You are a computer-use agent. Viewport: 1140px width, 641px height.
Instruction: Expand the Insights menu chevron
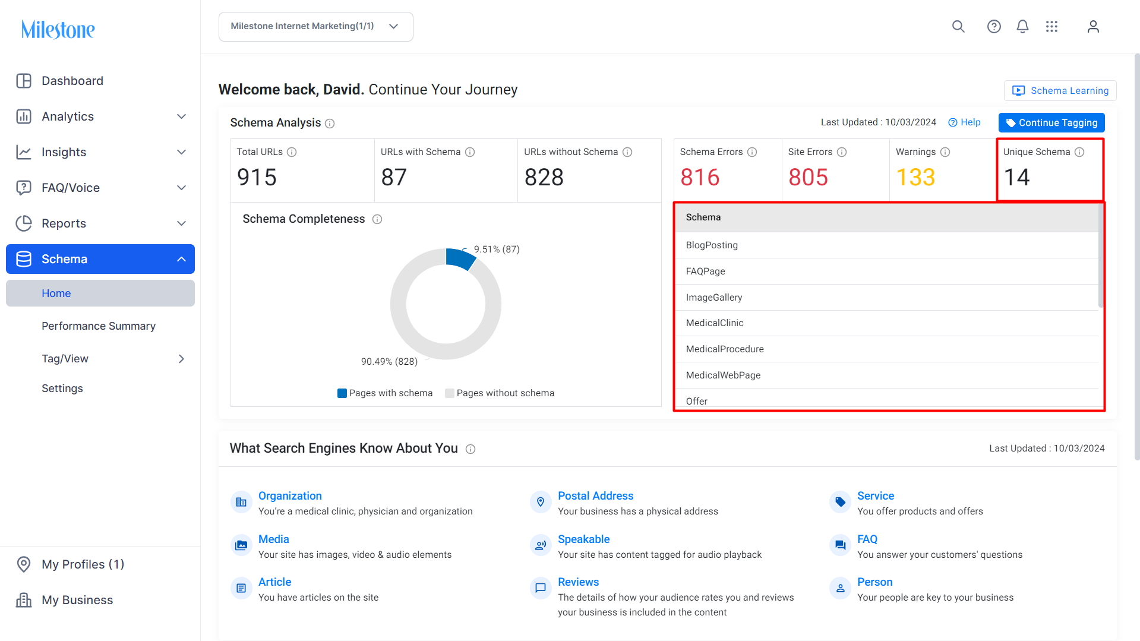click(x=182, y=152)
